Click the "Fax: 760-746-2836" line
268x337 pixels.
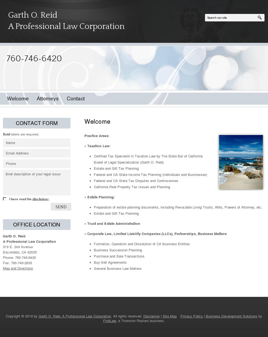17,263
